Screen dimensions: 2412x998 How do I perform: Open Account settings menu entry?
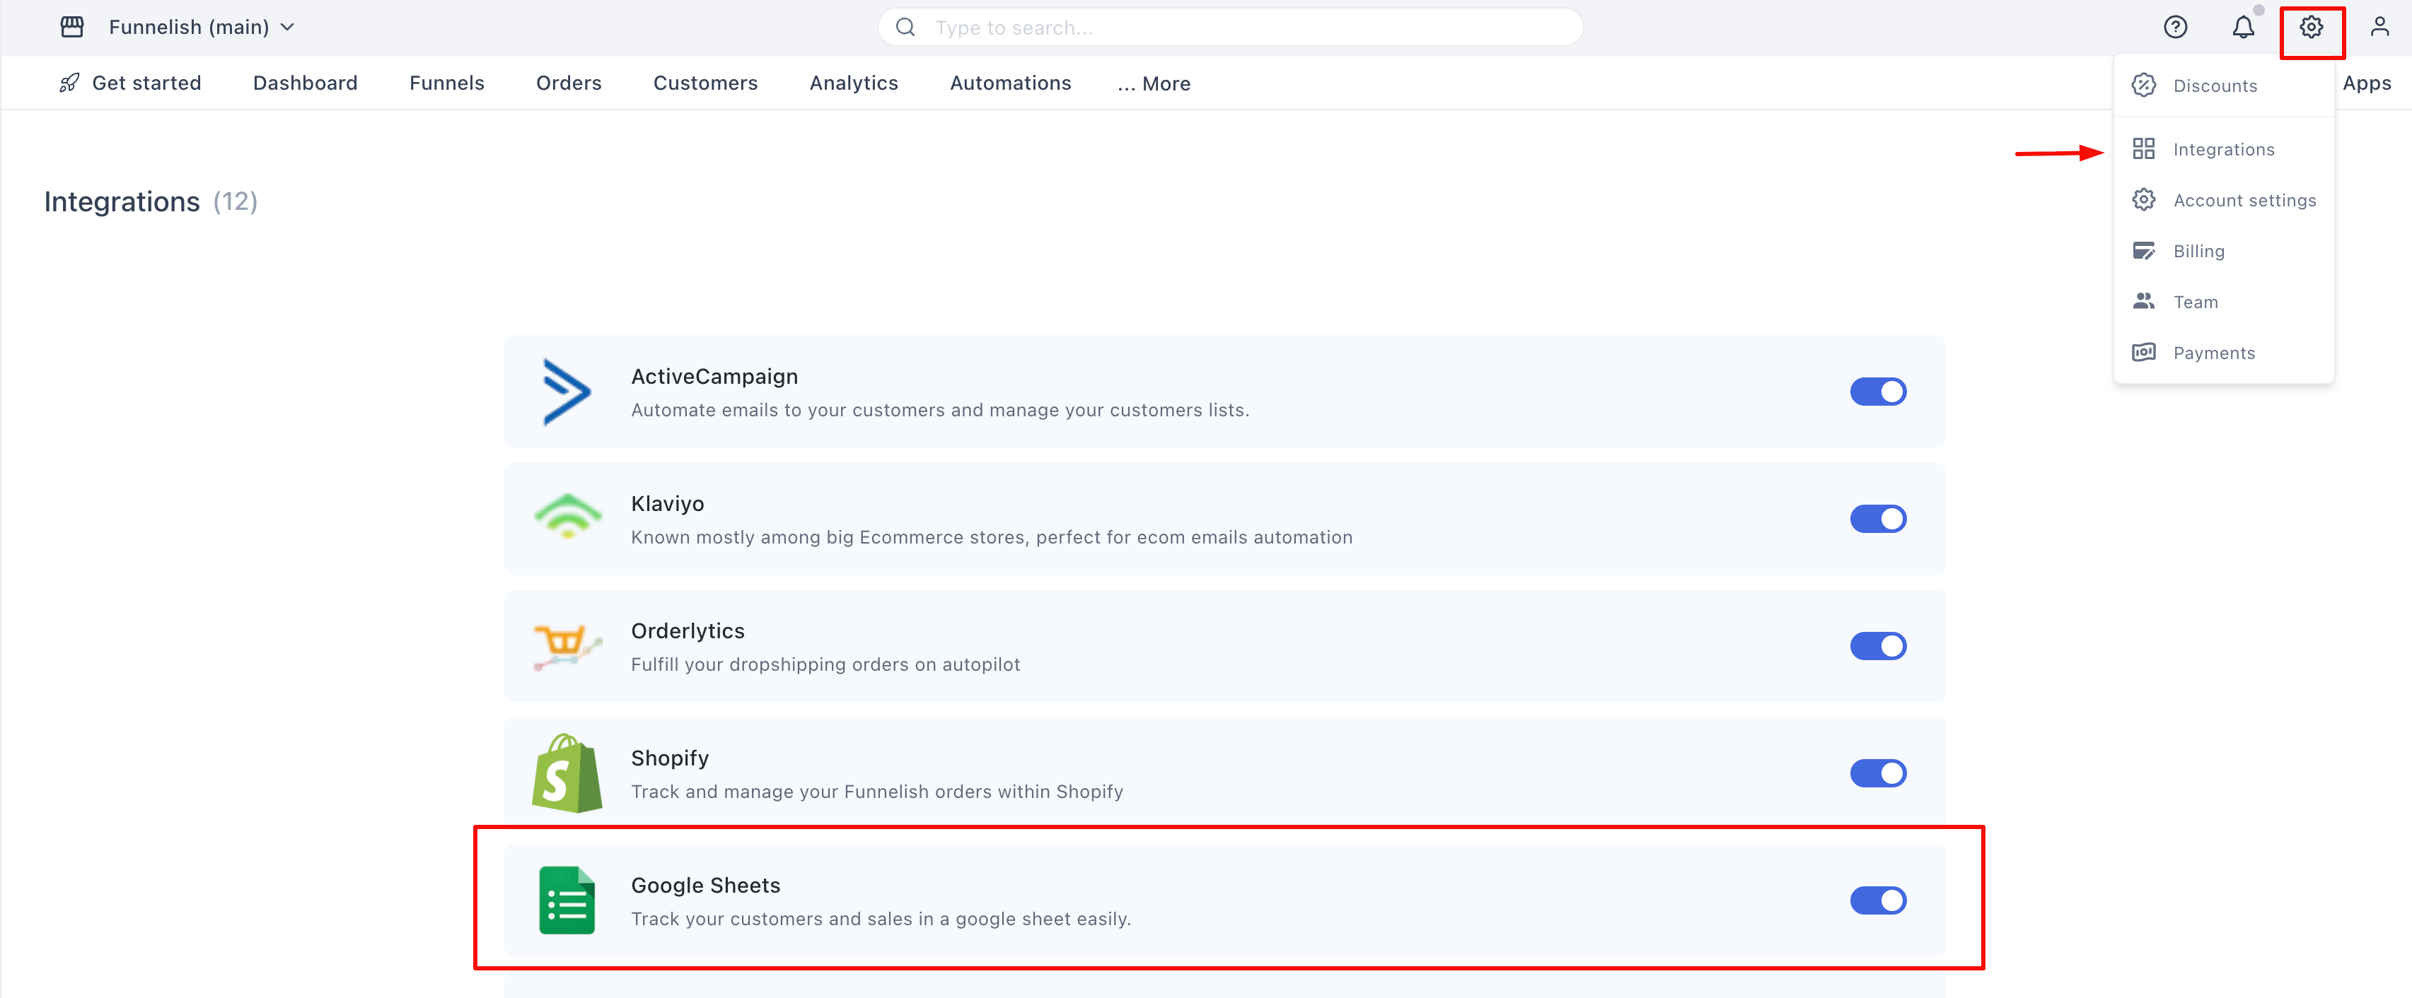(2244, 200)
